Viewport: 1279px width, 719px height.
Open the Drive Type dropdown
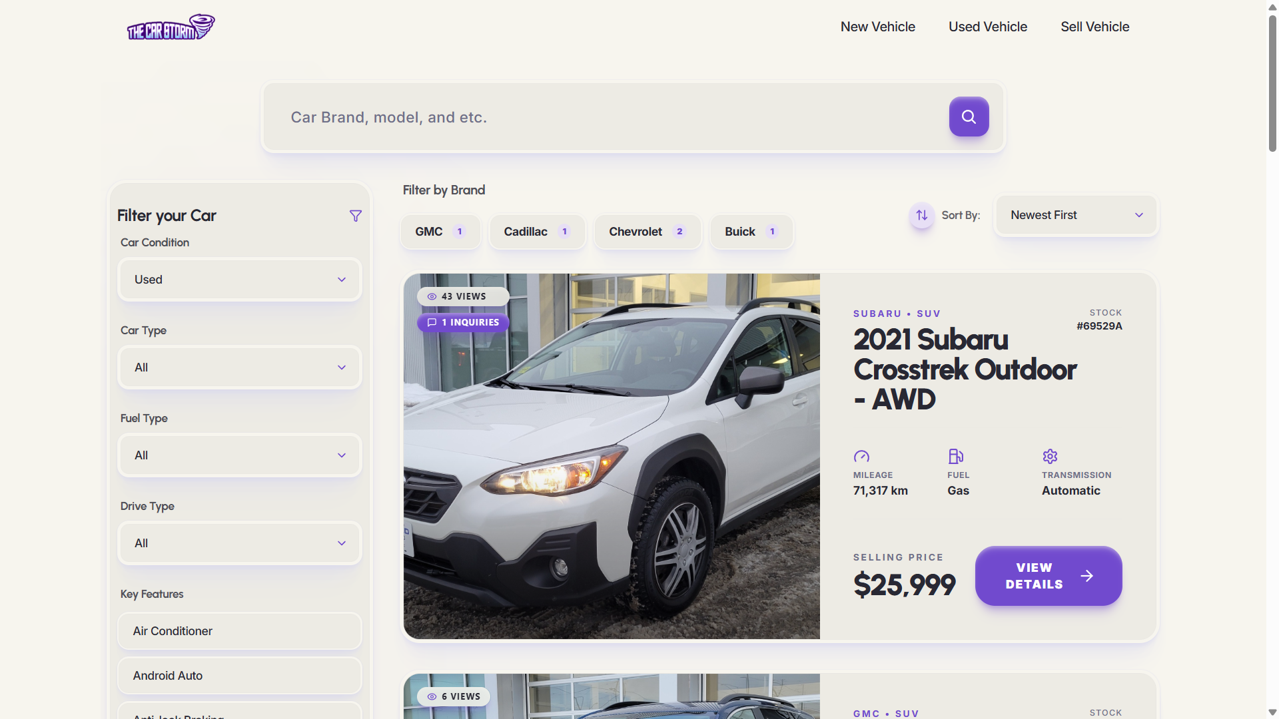(240, 543)
